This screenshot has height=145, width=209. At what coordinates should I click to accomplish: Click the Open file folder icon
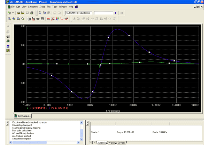[x=18, y=13]
